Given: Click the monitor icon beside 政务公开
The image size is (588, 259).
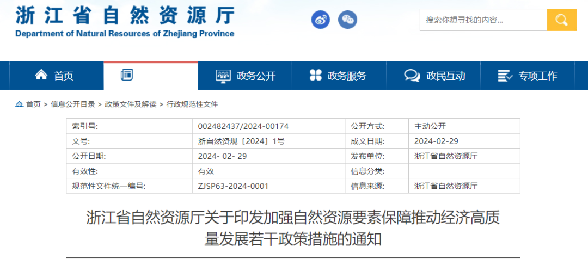Looking at the screenshot, I should coord(223,76).
